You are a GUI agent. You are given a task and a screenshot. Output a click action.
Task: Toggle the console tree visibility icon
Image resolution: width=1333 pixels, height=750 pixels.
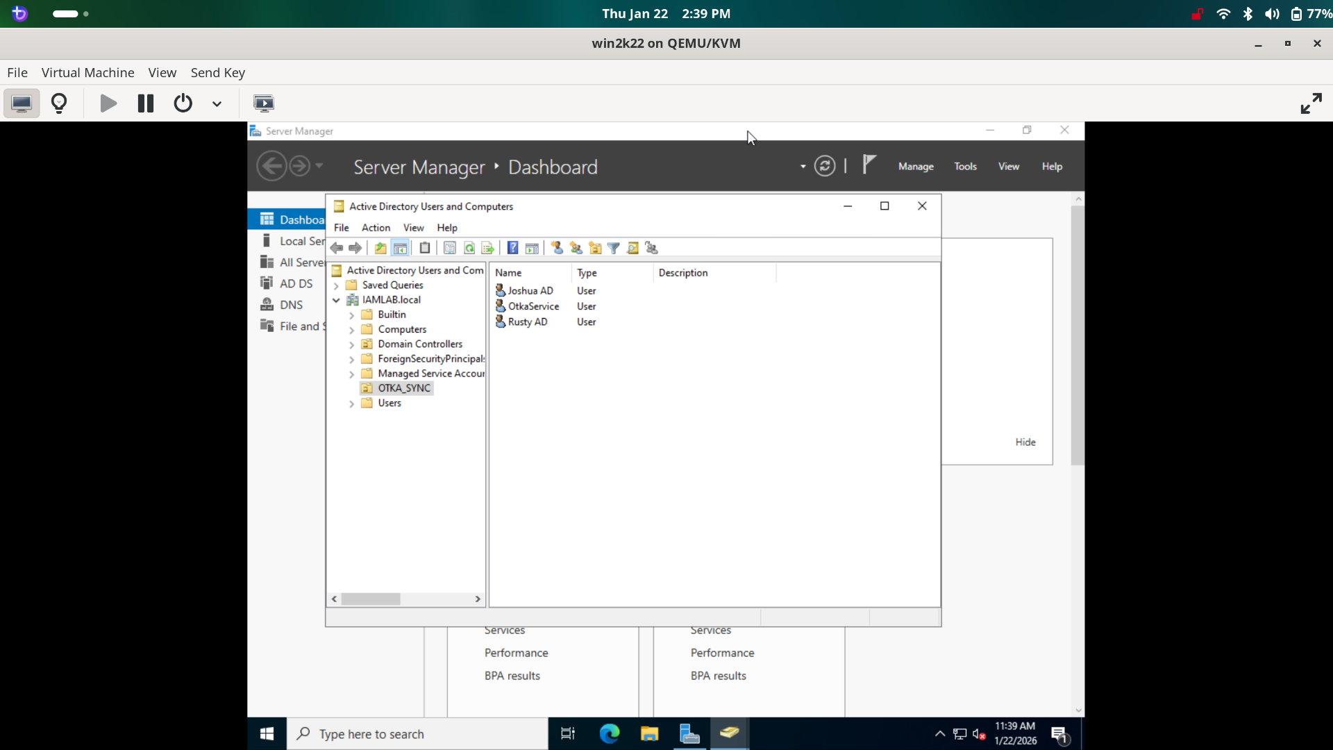coord(400,248)
